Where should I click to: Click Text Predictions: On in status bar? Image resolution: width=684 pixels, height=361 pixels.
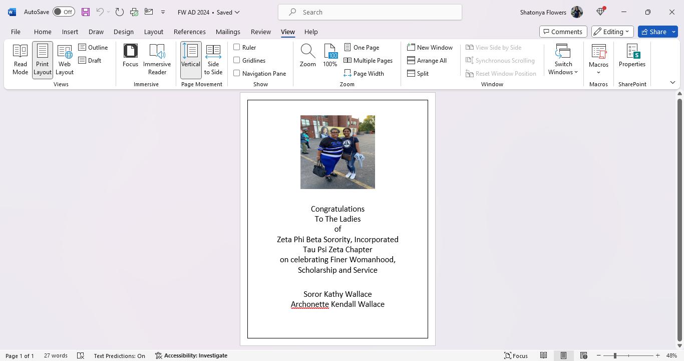click(119, 355)
